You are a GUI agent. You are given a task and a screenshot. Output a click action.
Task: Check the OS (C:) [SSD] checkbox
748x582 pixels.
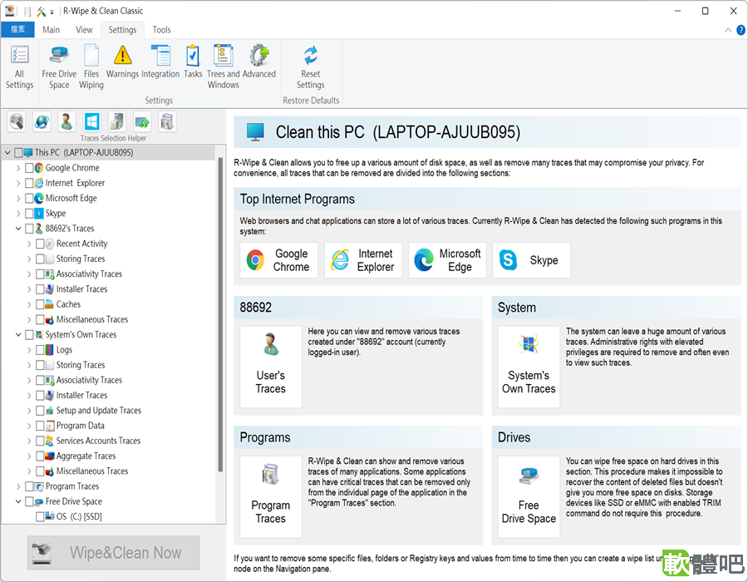[x=40, y=516]
